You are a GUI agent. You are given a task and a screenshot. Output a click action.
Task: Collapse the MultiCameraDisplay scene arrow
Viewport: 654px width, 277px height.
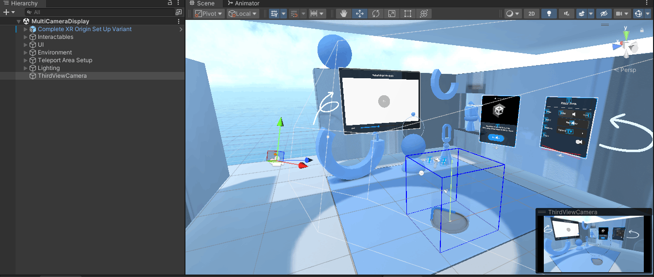[x=18, y=21]
